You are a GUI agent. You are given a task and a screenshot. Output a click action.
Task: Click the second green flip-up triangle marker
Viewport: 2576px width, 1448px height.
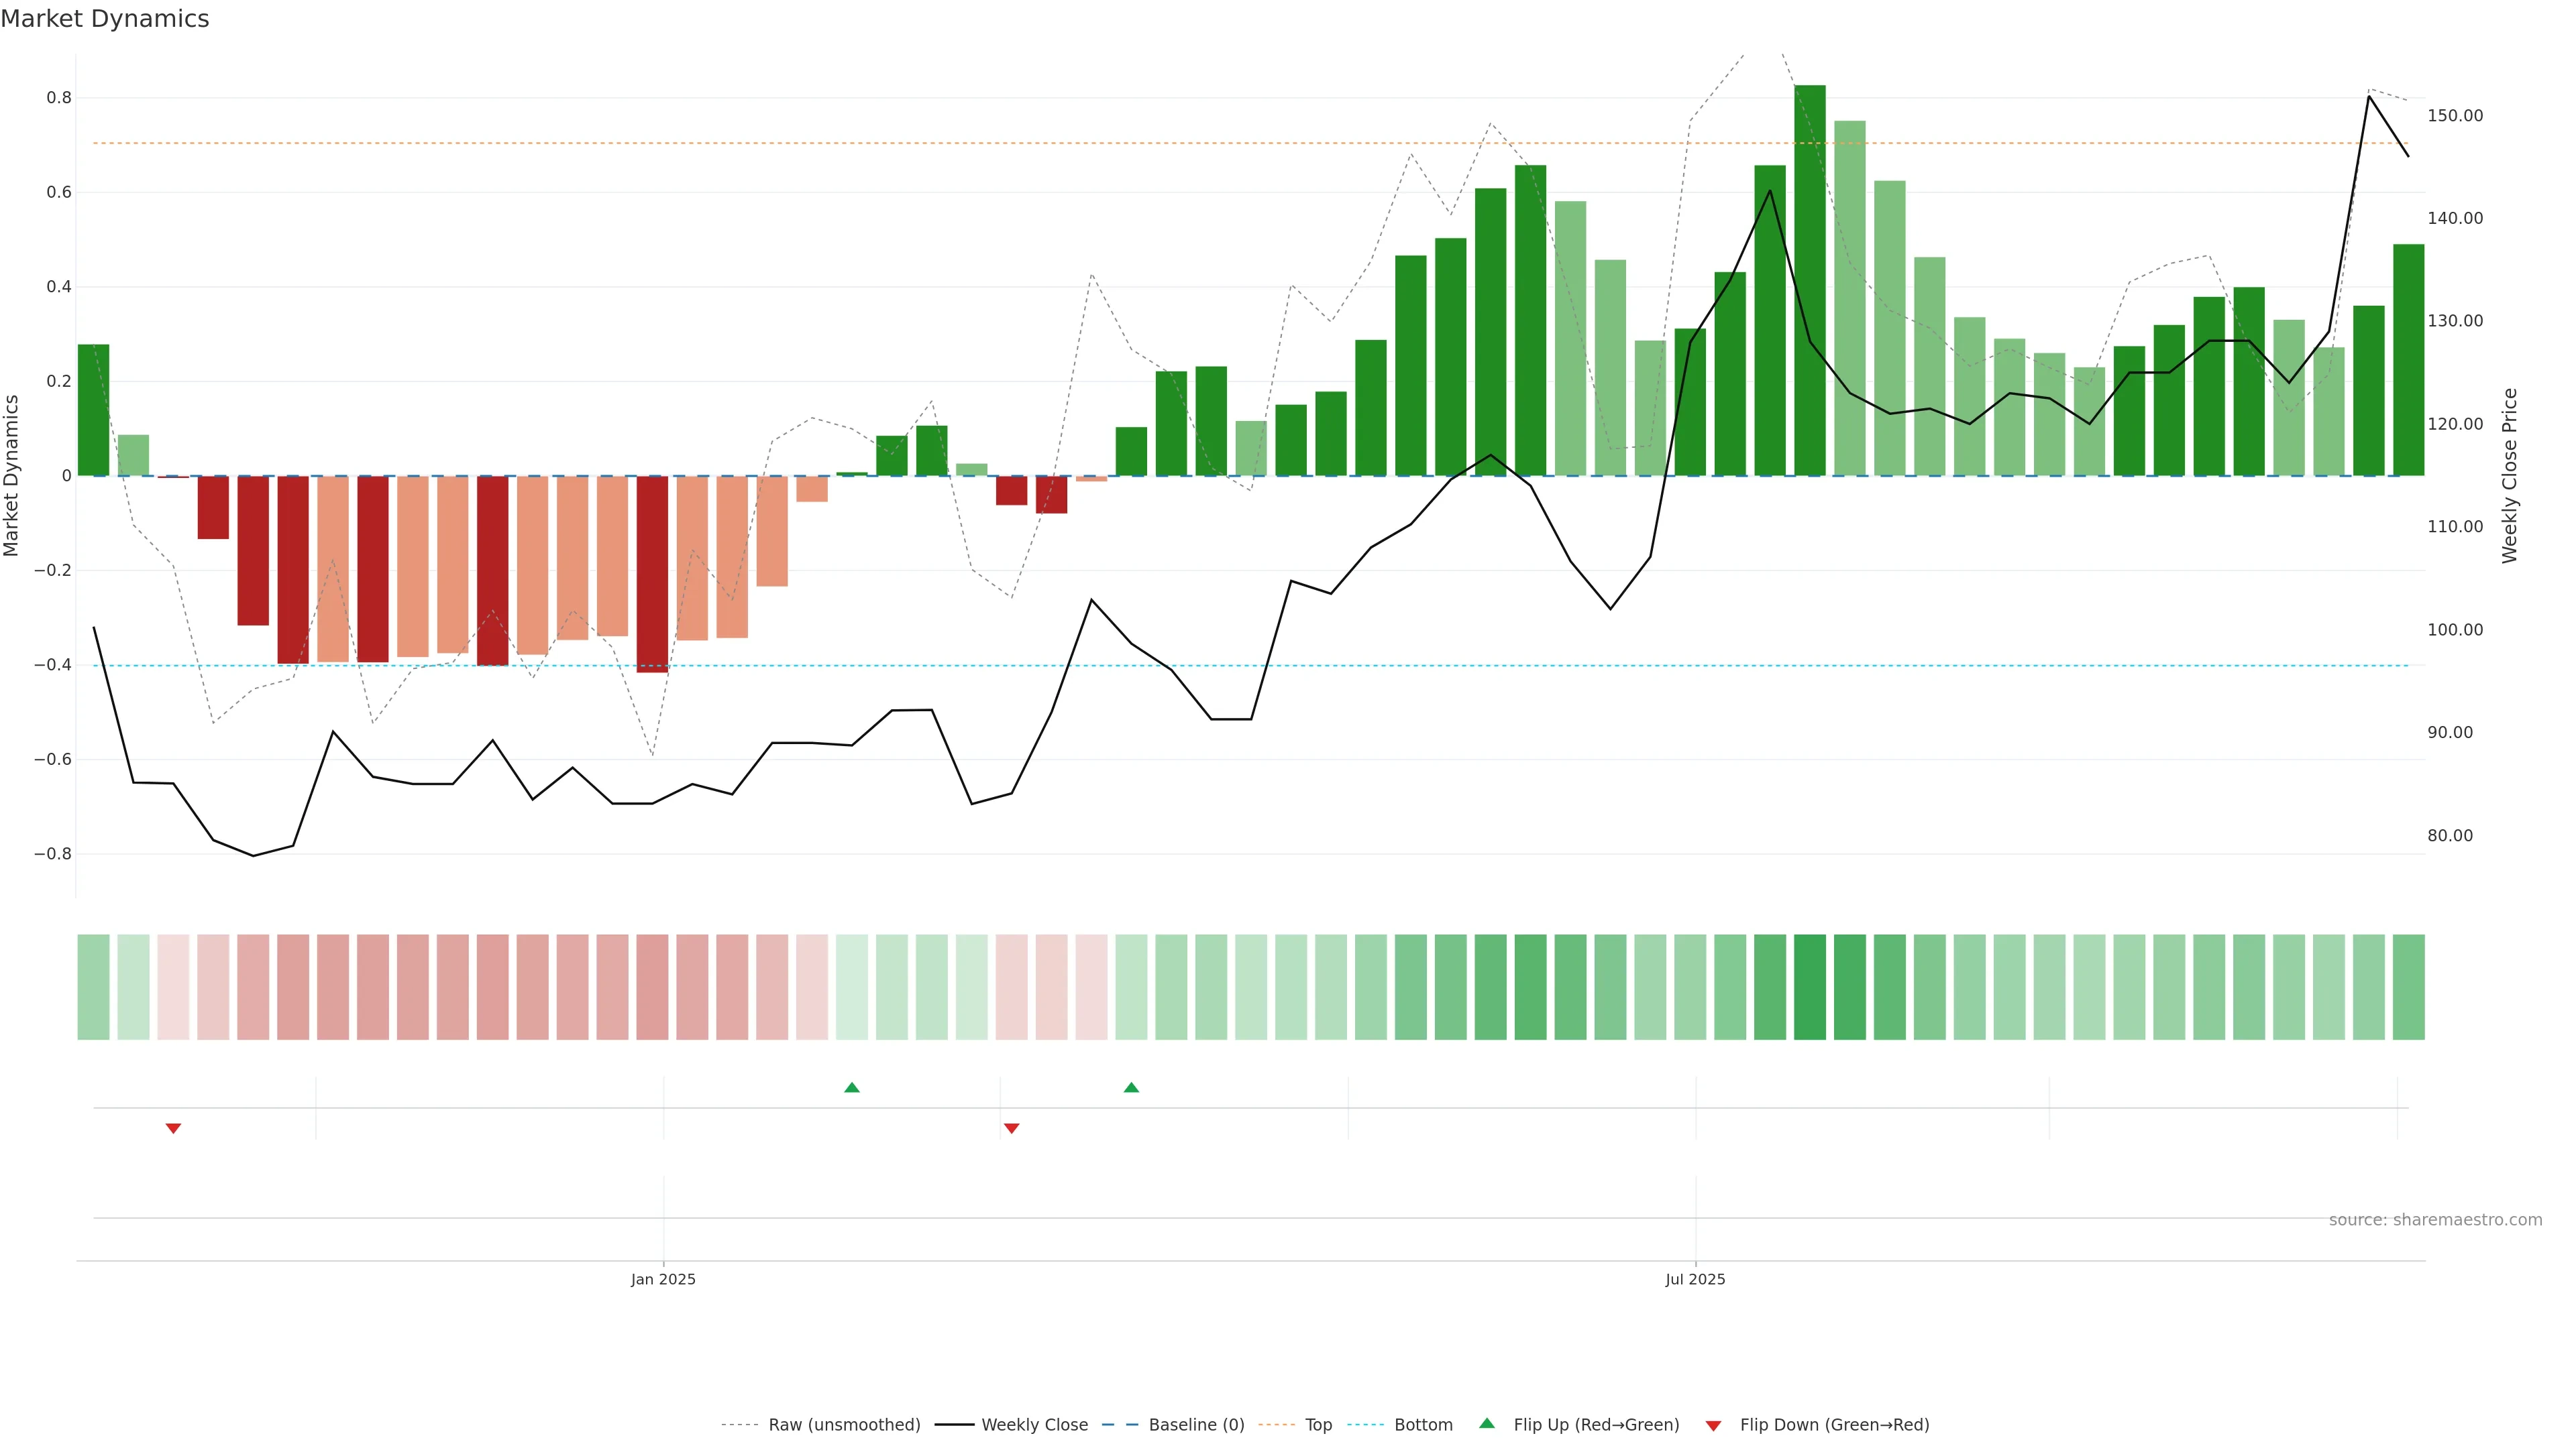point(1131,1087)
